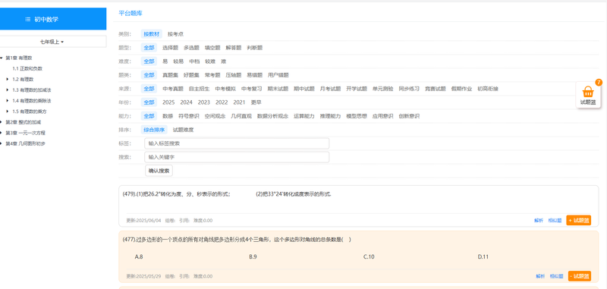Screen dimensions: 607x289
Task: Filter source by 竞赛试题
Action: point(435,89)
